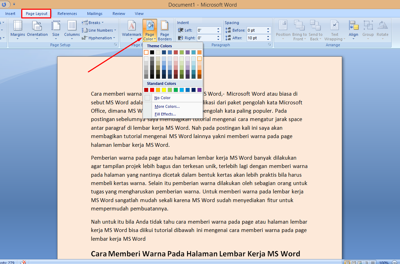Click the proofing errors icon in status bar
Viewport: 400px width, 264px height.
[x=23, y=262]
